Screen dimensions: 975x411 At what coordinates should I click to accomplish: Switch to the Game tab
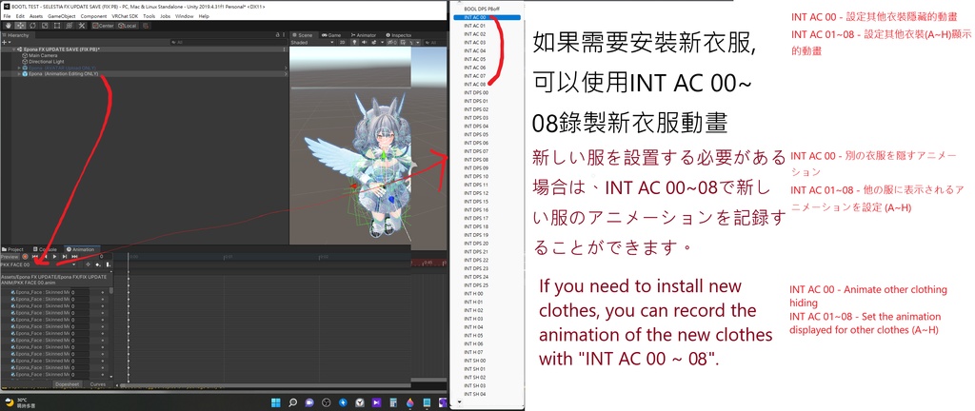(x=330, y=35)
